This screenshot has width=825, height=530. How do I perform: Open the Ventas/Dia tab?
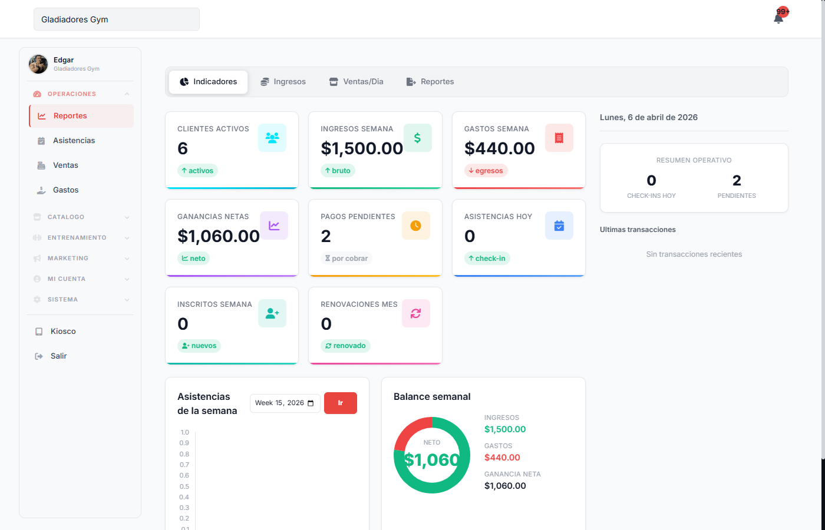(x=356, y=81)
